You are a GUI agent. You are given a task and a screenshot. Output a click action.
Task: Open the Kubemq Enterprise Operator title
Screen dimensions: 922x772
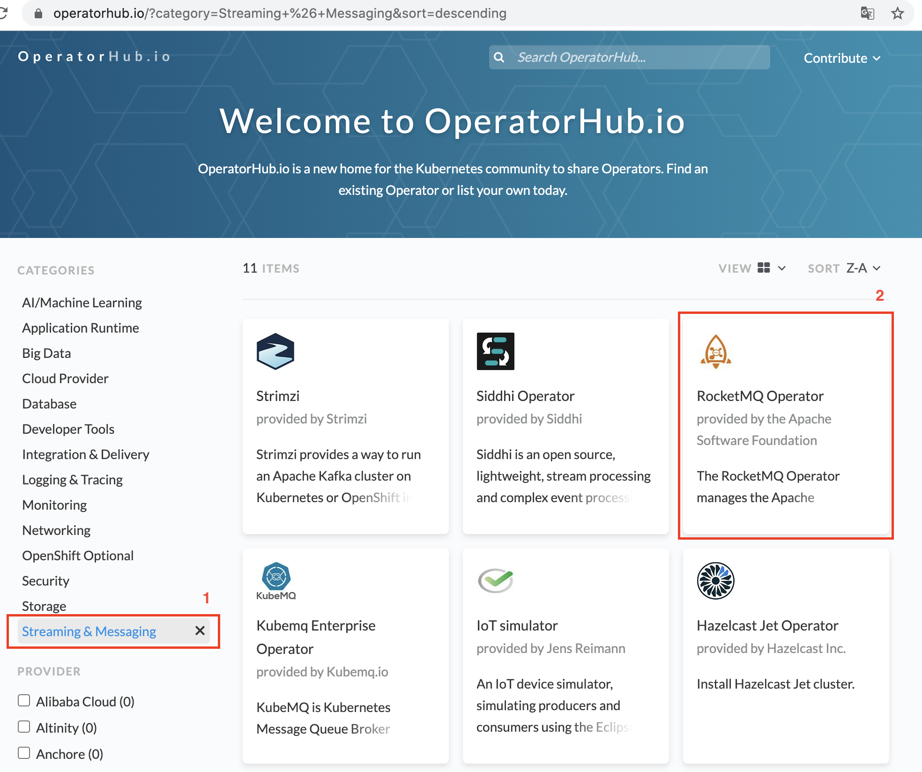pyautogui.click(x=316, y=637)
